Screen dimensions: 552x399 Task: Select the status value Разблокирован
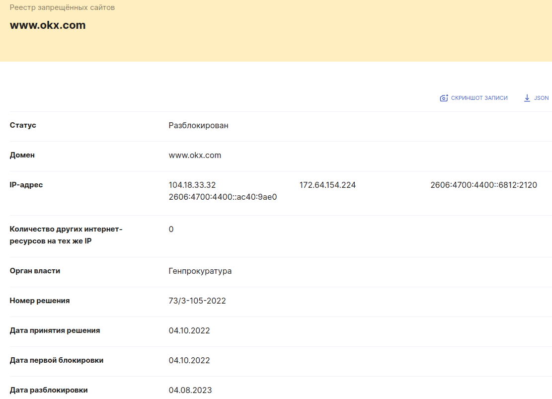199,125
